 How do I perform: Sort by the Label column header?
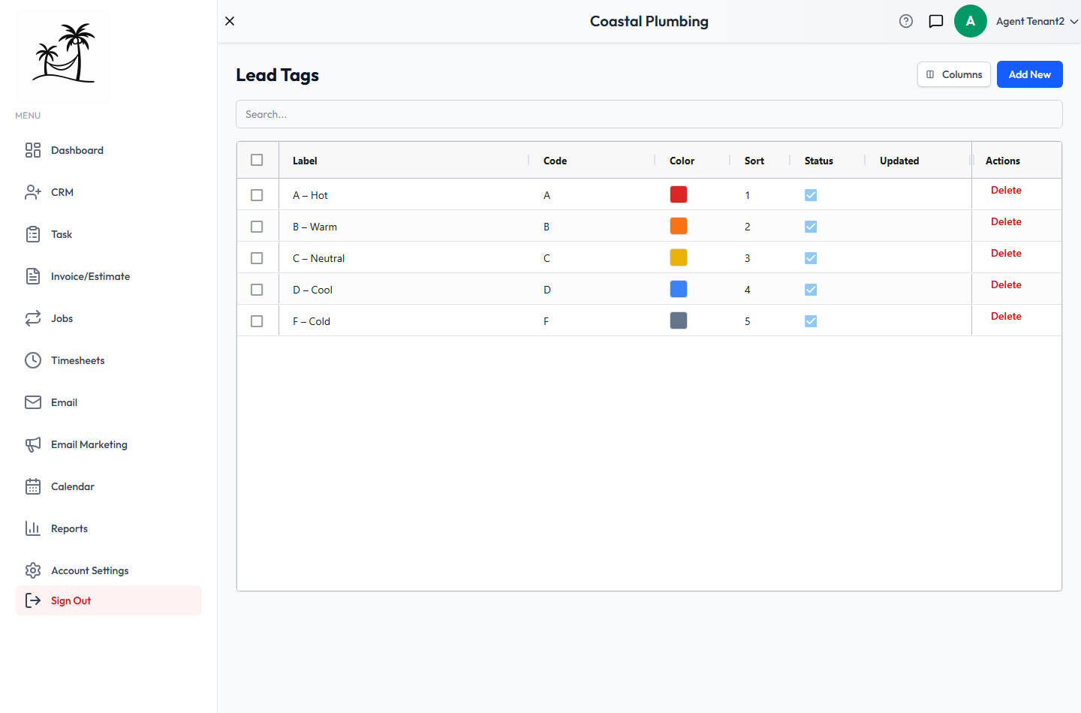click(x=305, y=161)
